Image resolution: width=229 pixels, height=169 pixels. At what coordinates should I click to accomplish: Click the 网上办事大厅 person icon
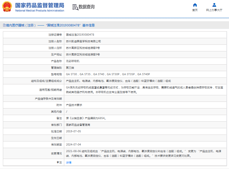tap(214, 5)
